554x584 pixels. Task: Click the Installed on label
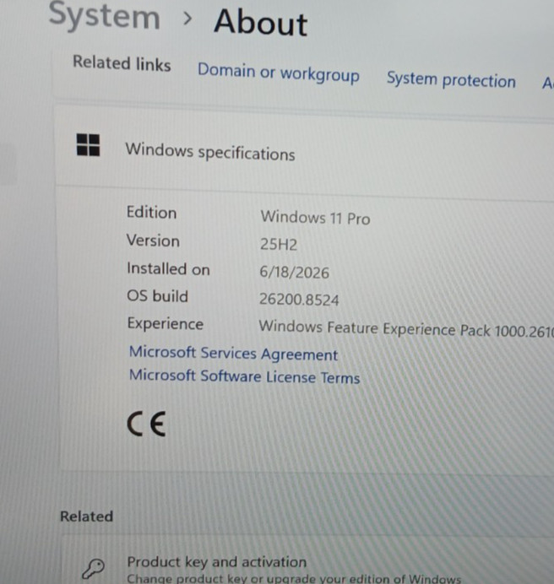(x=169, y=268)
